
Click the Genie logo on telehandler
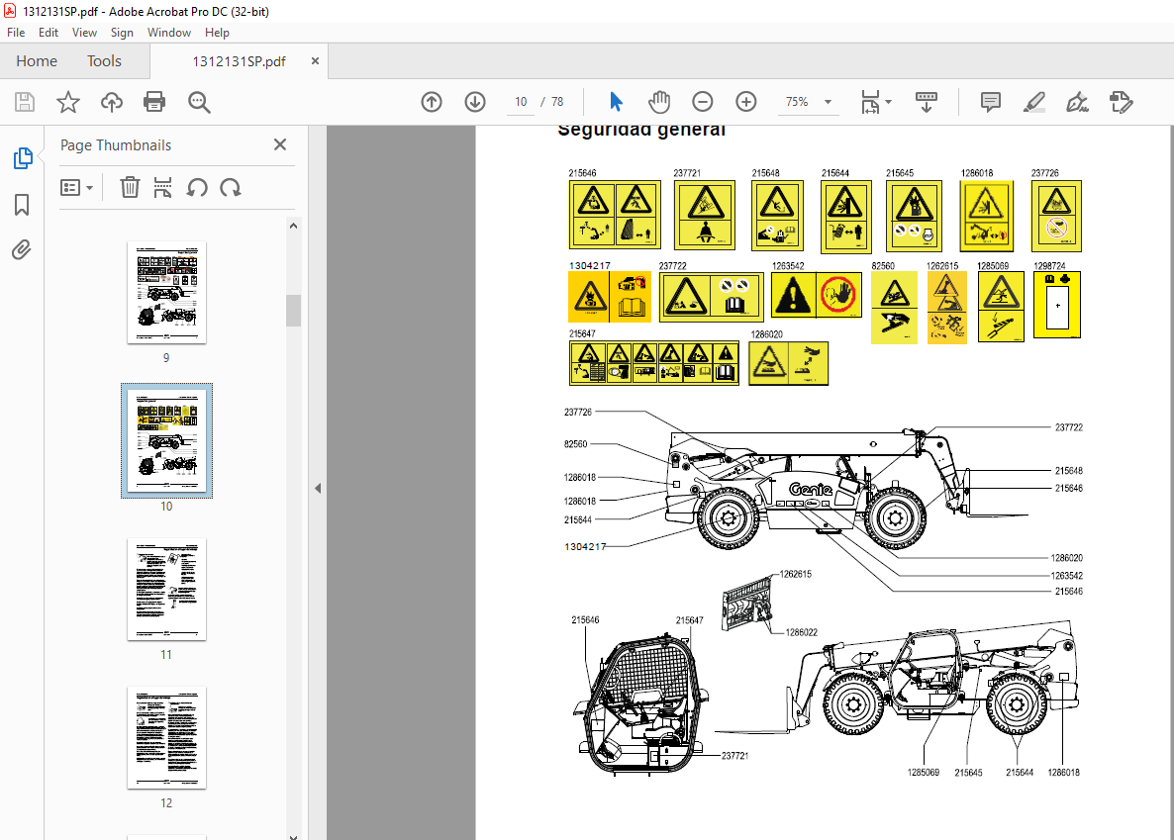810,489
